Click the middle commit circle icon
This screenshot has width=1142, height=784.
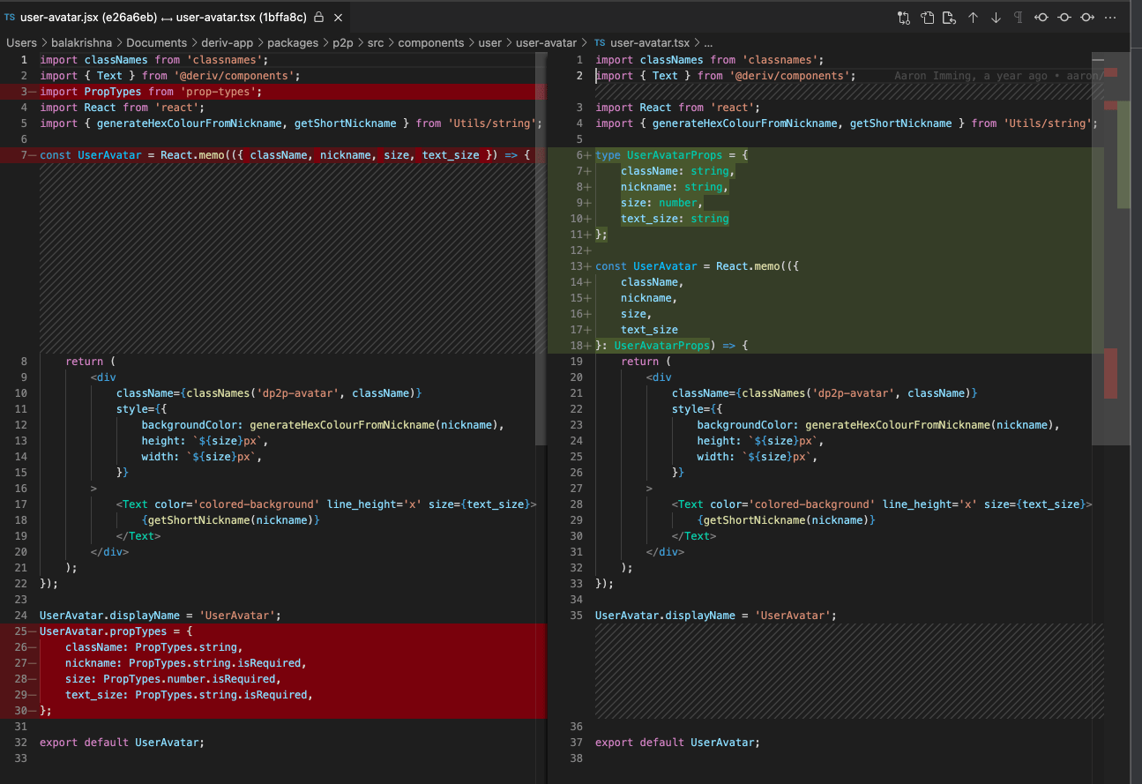(1064, 18)
